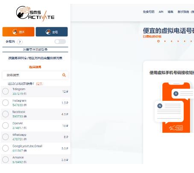Open the free numbers menu item

(149, 12)
